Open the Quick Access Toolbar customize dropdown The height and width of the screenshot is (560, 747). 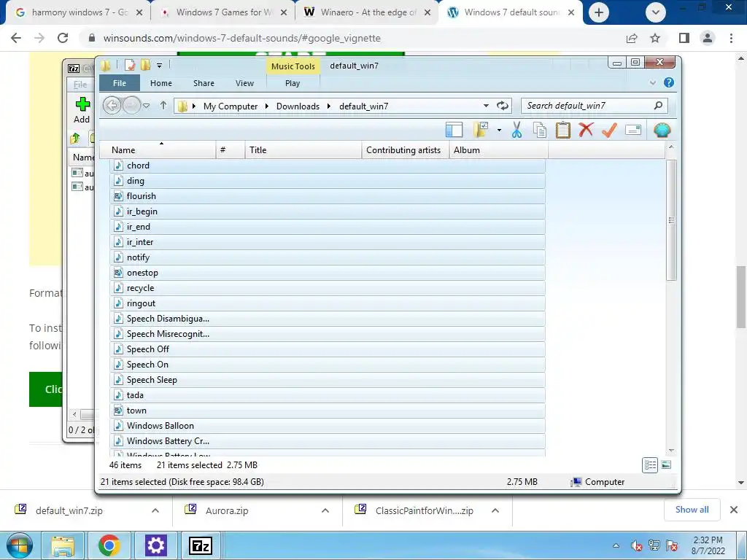coord(160,65)
